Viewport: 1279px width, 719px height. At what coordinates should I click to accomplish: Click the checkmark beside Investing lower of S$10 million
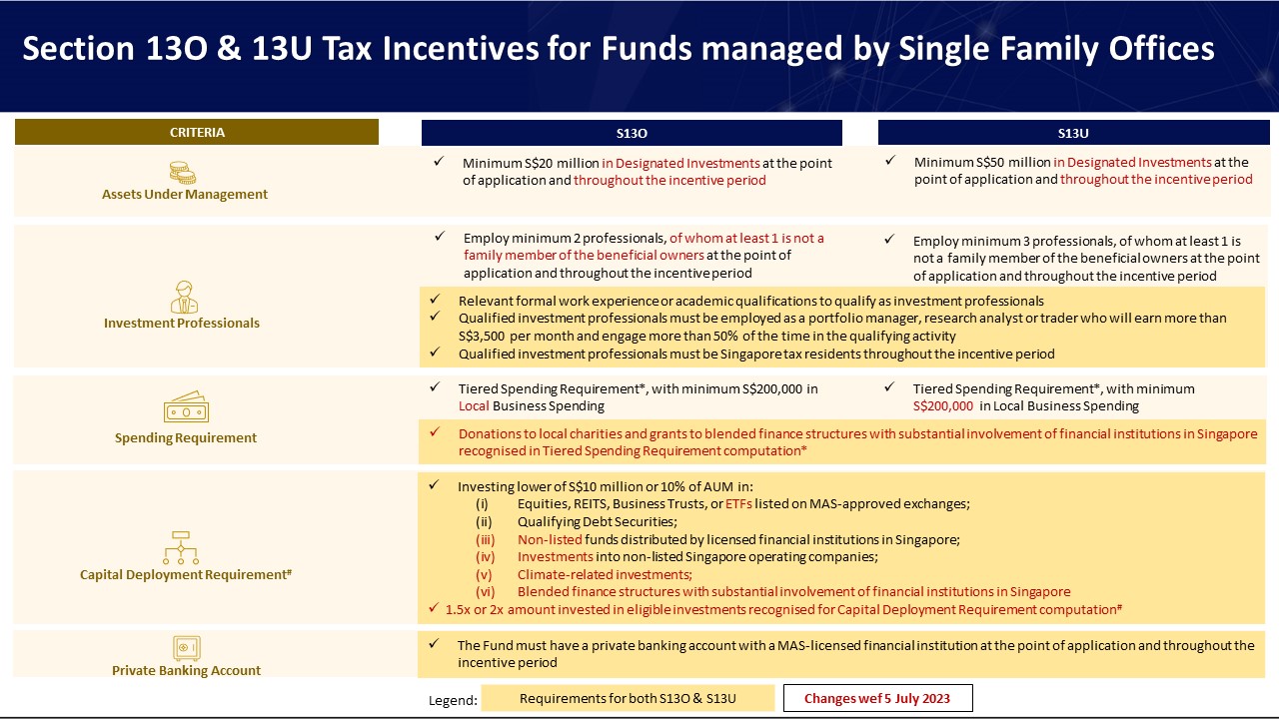pos(434,485)
